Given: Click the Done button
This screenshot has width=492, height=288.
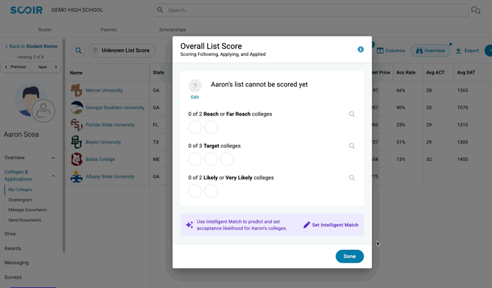Looking at the screenshot, I should pos(349,256).
